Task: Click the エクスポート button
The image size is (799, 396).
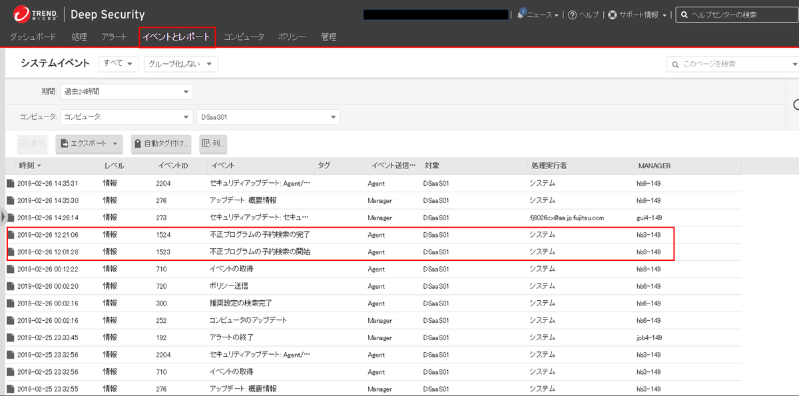Action: pos(89,143)
